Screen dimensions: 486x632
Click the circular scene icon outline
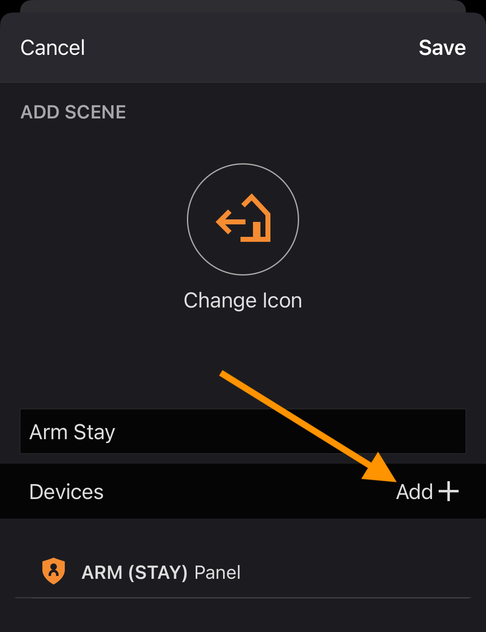click(243, 219)
